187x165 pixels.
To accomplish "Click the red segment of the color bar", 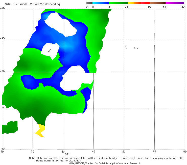I will [145, 3].
